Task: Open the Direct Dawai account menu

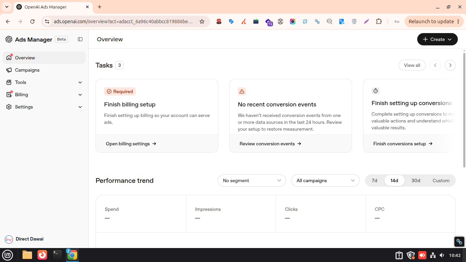Action: [25, 239]
